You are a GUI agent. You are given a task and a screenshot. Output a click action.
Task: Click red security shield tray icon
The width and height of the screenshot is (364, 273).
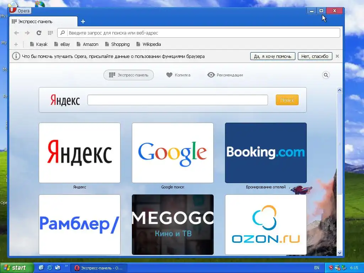(331, 268)
